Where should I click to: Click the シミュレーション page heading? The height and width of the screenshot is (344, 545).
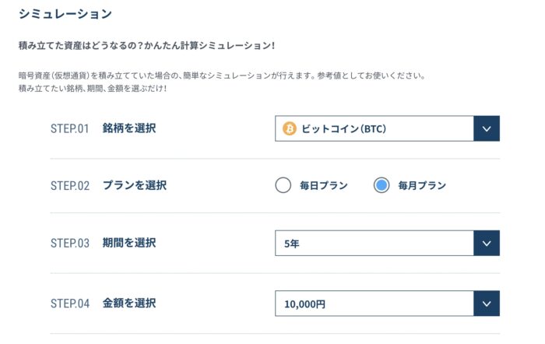(65, 14)
